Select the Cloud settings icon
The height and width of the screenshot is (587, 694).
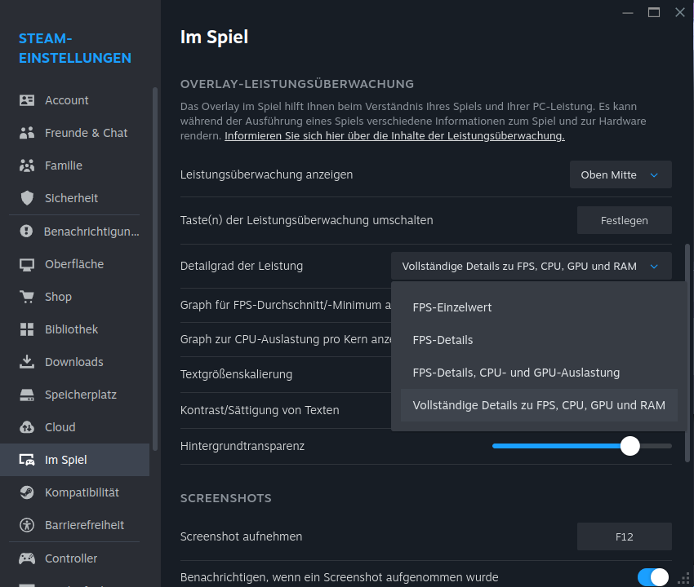pyautogui.click(x=27, y=426)
